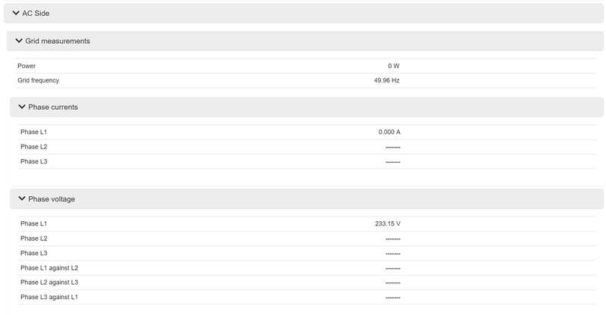Click the 0 W power value
Viewport: 606px width, 315px height.
[x=393, y=66]
